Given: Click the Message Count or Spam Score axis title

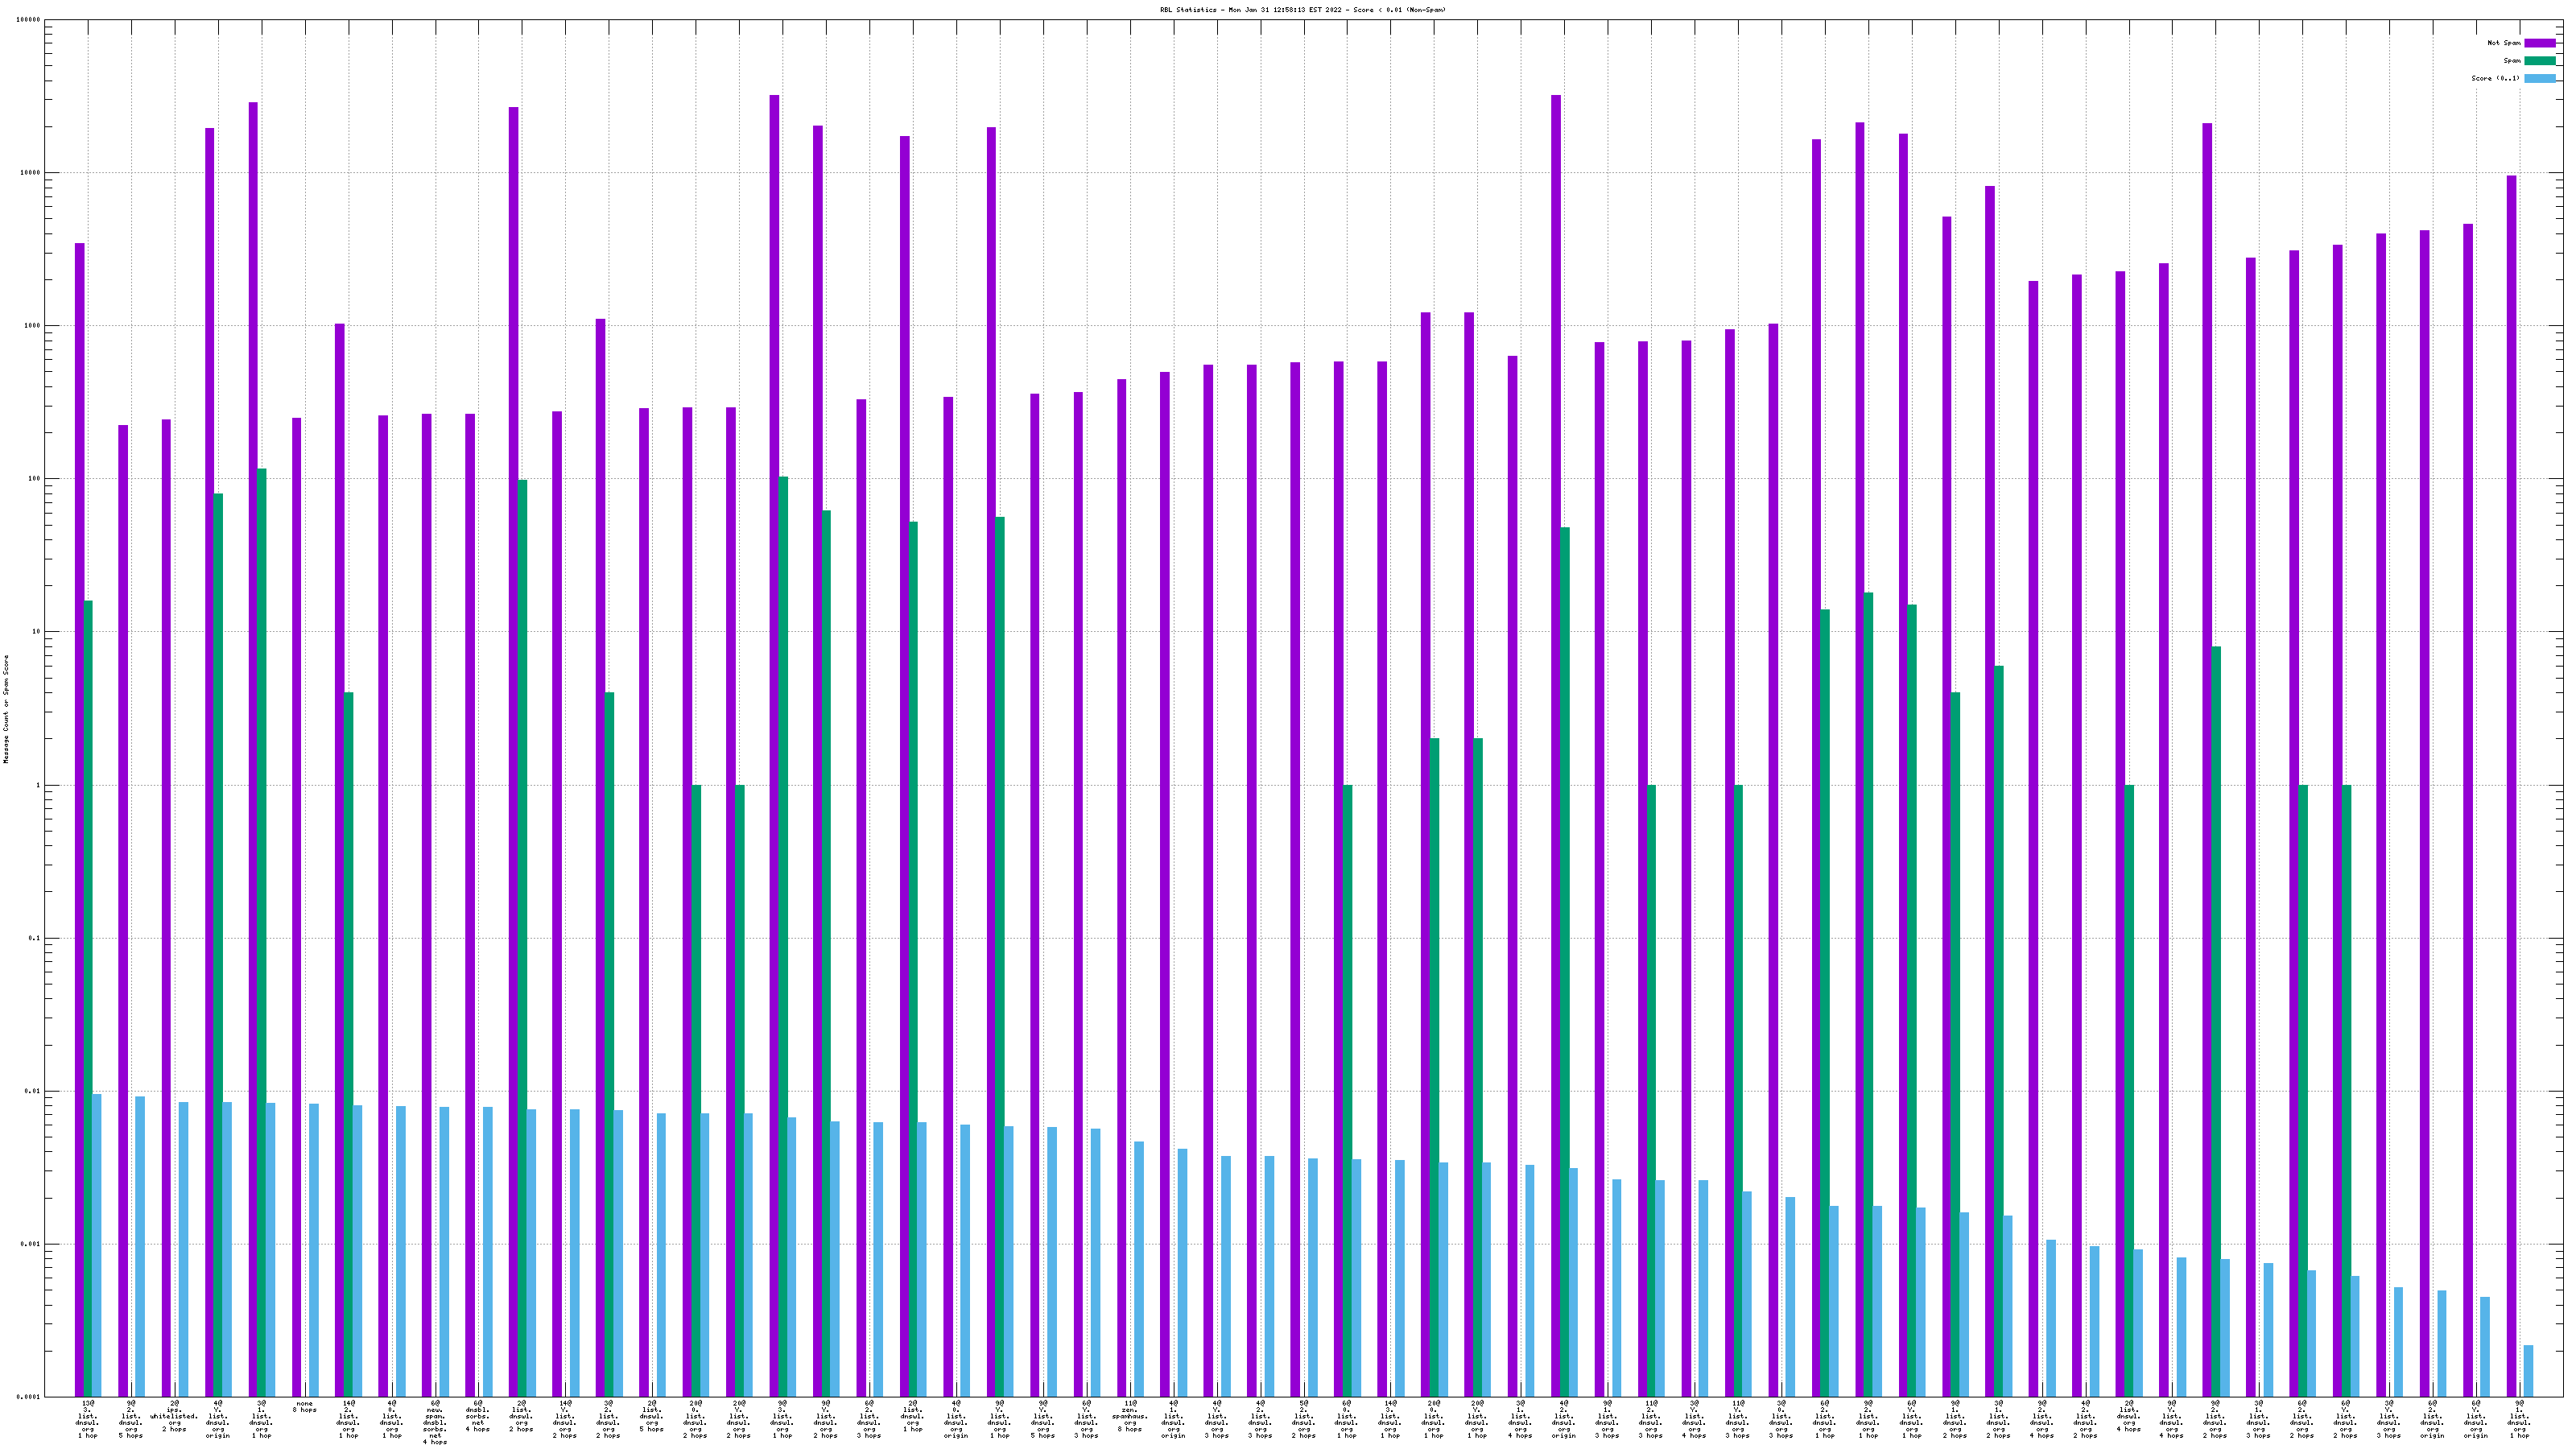Looking at the screenshot, I should pyautogui.click(x=6, y=709).
